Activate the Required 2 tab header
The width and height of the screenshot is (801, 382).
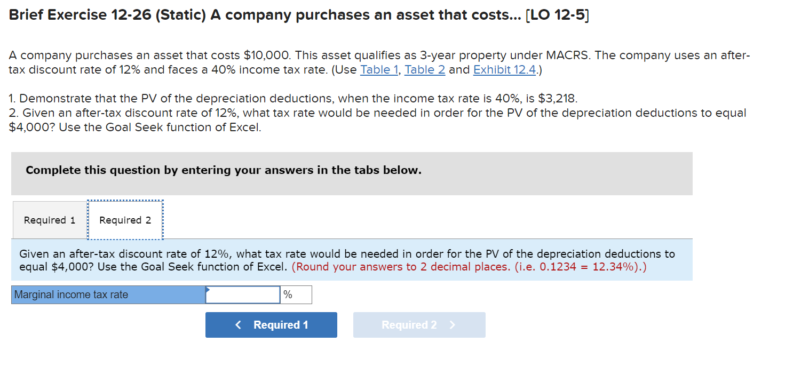click(x=125, y=220)
